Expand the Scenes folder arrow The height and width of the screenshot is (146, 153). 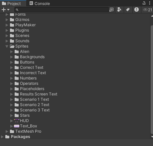click(x=7, y=36)
